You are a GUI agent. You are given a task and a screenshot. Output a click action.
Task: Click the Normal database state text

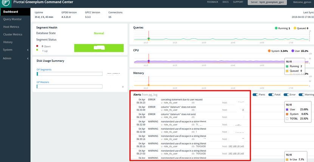pyautogui.click(x=99, y=33)
